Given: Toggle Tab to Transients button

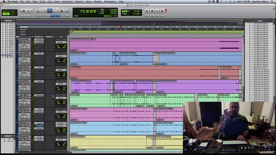Looking at the screenshot, I should [42, 16].
